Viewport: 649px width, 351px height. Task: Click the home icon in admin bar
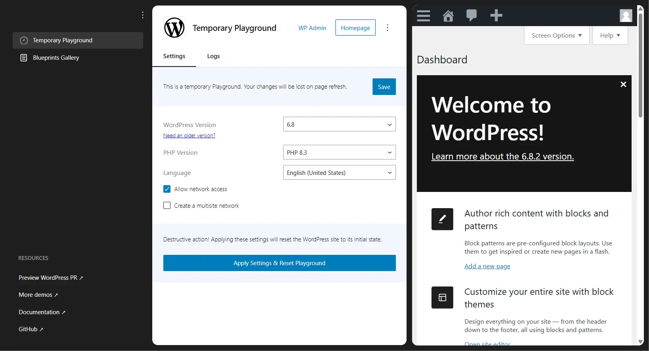tap(448, 16)
